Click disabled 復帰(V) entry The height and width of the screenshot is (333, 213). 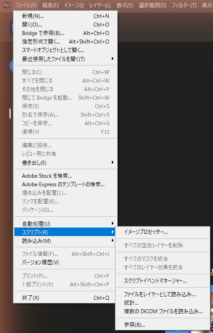tap(65, 131)
